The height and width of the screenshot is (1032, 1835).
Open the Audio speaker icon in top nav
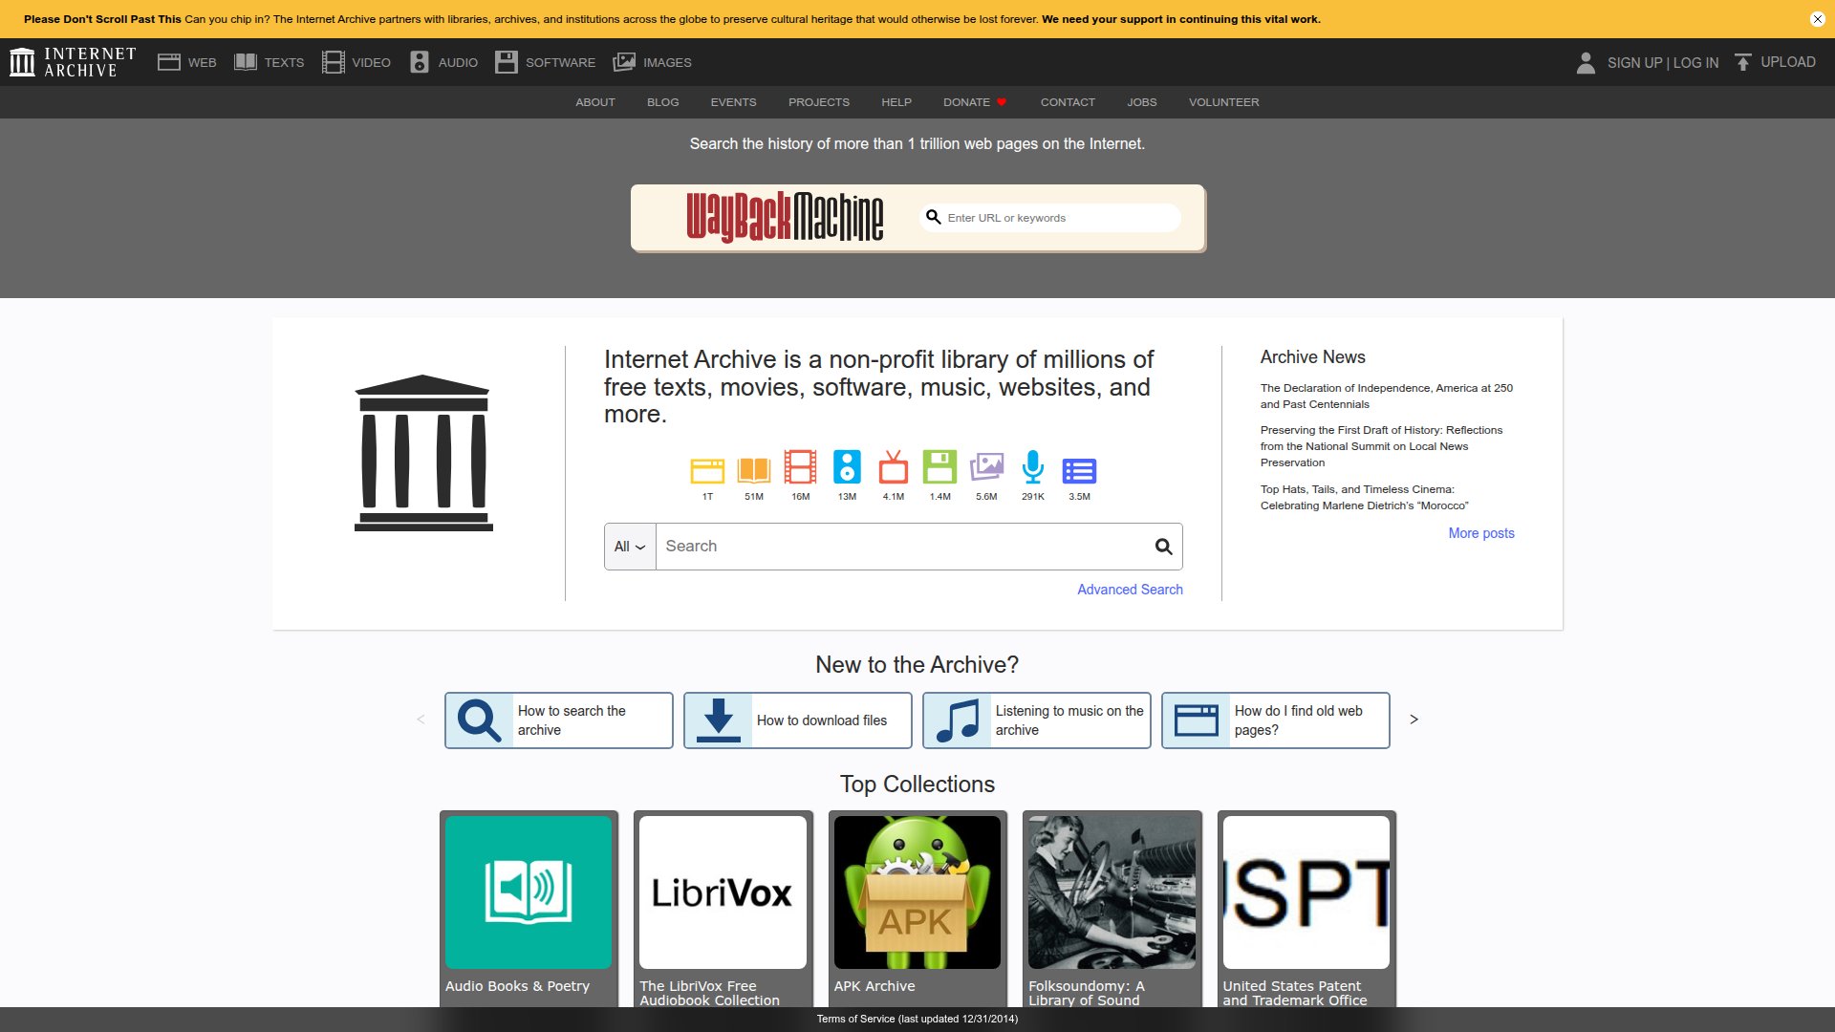point(420,62)
